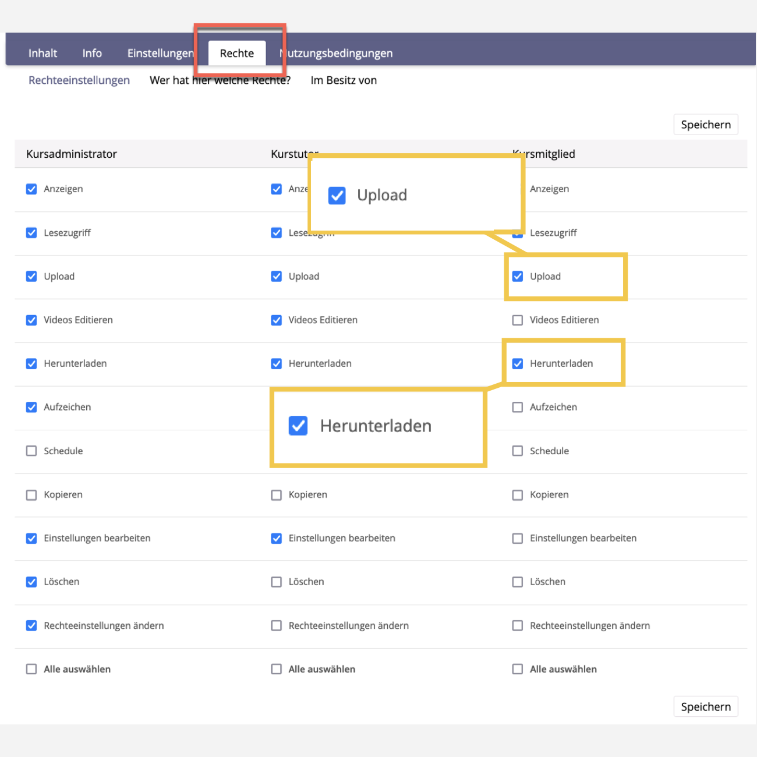Enable Einstellungen bearbeiten for Kursmitglied
The width and height of the screenshot is (757, 757).
[x=517, y=539]
